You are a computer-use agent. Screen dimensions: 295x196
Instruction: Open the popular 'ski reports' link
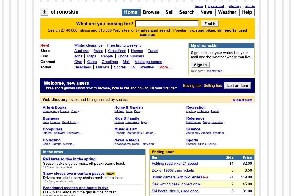226,30
